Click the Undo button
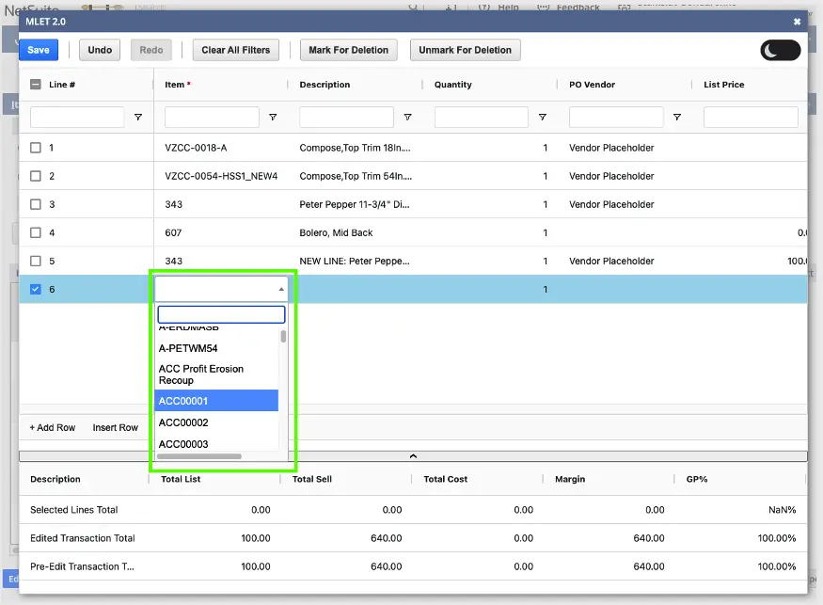The height and width of the screenshot is (605, 823). [x=100, y=50]
